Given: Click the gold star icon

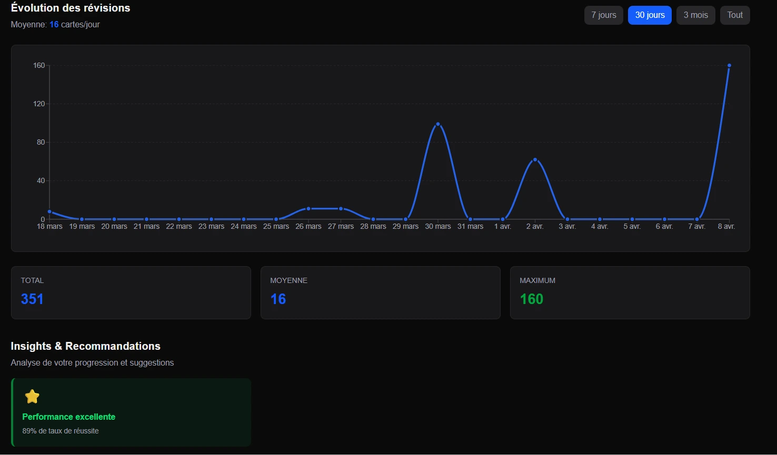Looking at the screenshot, I should click(32, 397).
